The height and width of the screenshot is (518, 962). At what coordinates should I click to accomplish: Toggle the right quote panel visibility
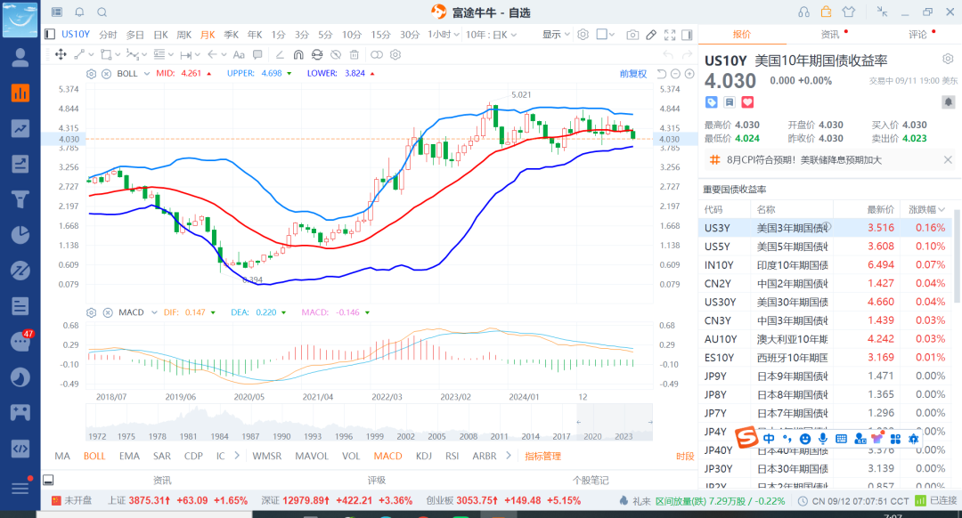687,35
